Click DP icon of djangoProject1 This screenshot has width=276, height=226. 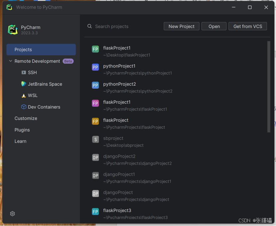[95, 176]
